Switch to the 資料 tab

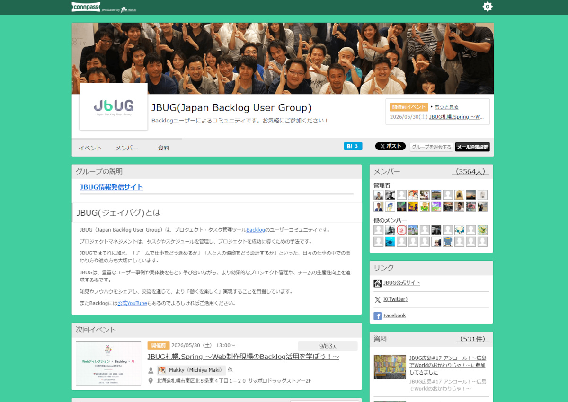(164, 148)
